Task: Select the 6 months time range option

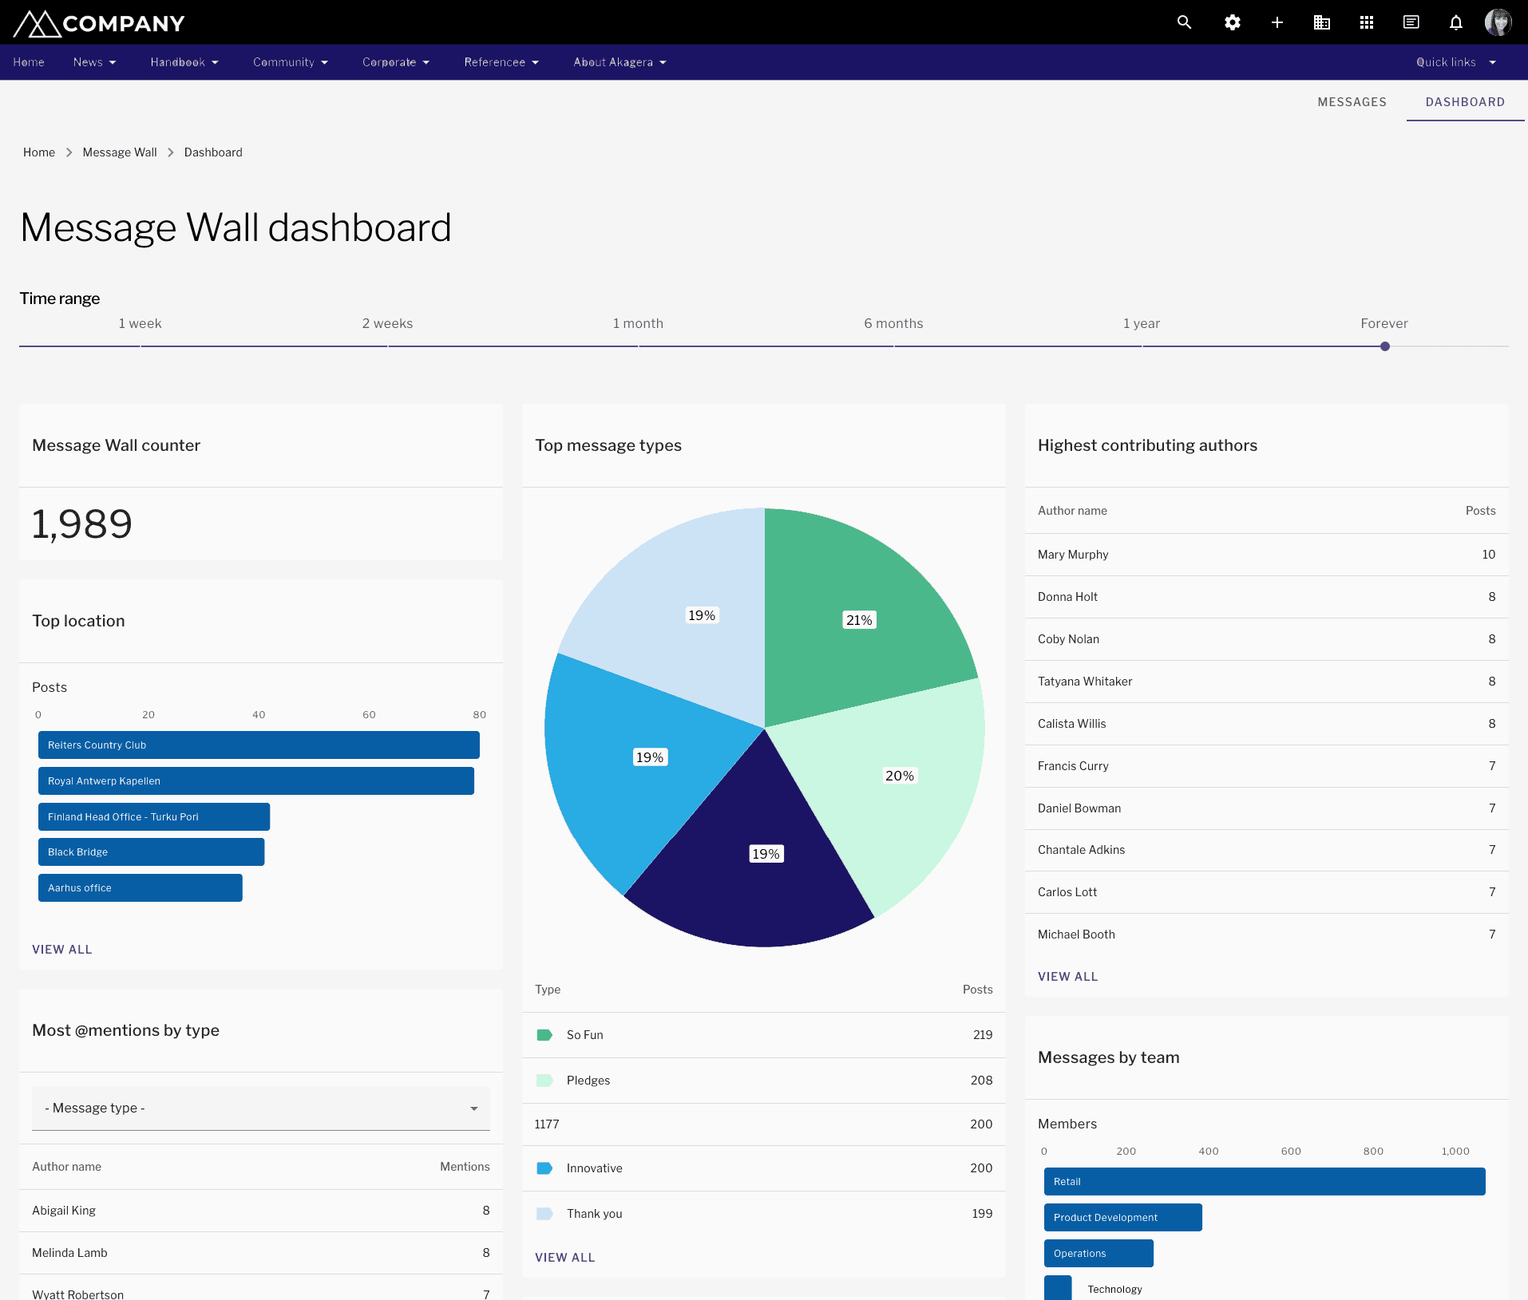Action: [x=893, y=323]
